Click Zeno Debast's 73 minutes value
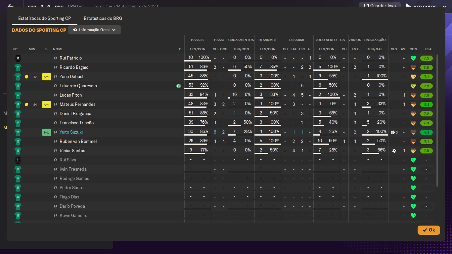Screen dimensions: 452x254 coord(35,77)
